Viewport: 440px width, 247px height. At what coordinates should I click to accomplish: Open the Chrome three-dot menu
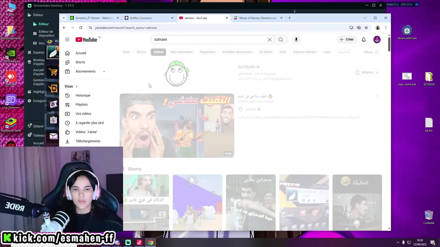click(x=386, y=28)
